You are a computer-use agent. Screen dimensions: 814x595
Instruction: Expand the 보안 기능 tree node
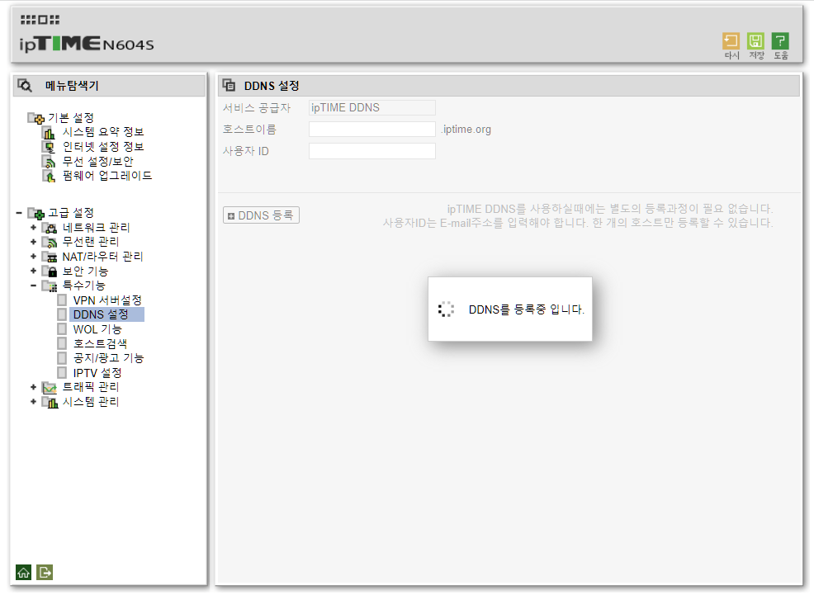tap(33, 271)
